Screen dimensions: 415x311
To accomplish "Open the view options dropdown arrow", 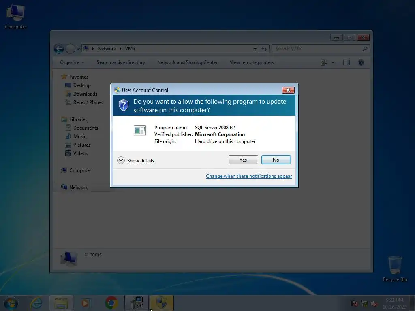I will 333,62.
